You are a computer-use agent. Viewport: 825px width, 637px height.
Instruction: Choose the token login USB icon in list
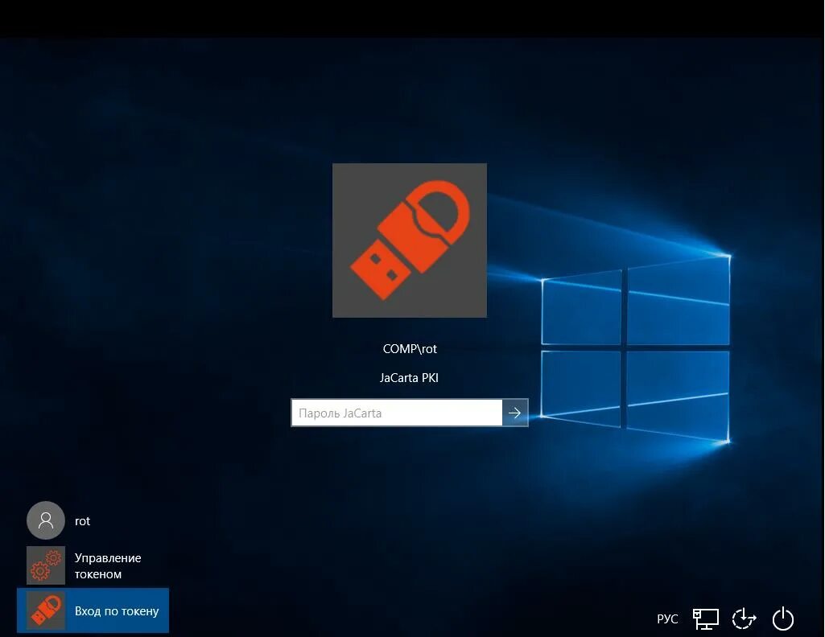click(x=46, y=610)
